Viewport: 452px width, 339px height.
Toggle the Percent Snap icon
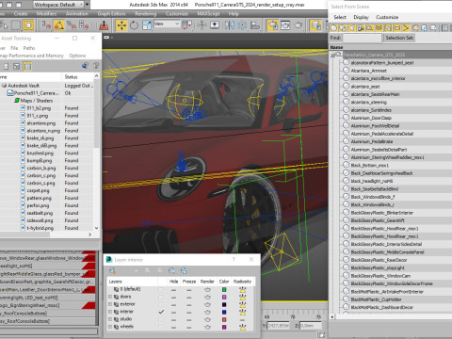[72, 25]
